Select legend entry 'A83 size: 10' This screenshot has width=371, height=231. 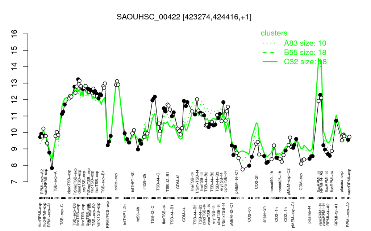point(305,43)
